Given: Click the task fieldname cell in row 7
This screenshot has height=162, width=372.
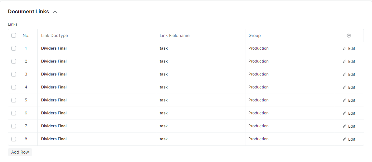Looking at the screenshot, I should coord(201,126).
